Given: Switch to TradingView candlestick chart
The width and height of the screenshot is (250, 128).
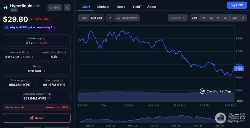Looking at the screenshot, I should pos(127,18).
